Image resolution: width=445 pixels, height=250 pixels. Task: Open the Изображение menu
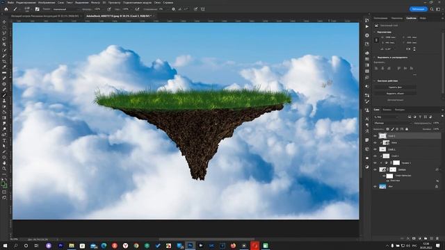pyautogui.click(x=47, y=3)
